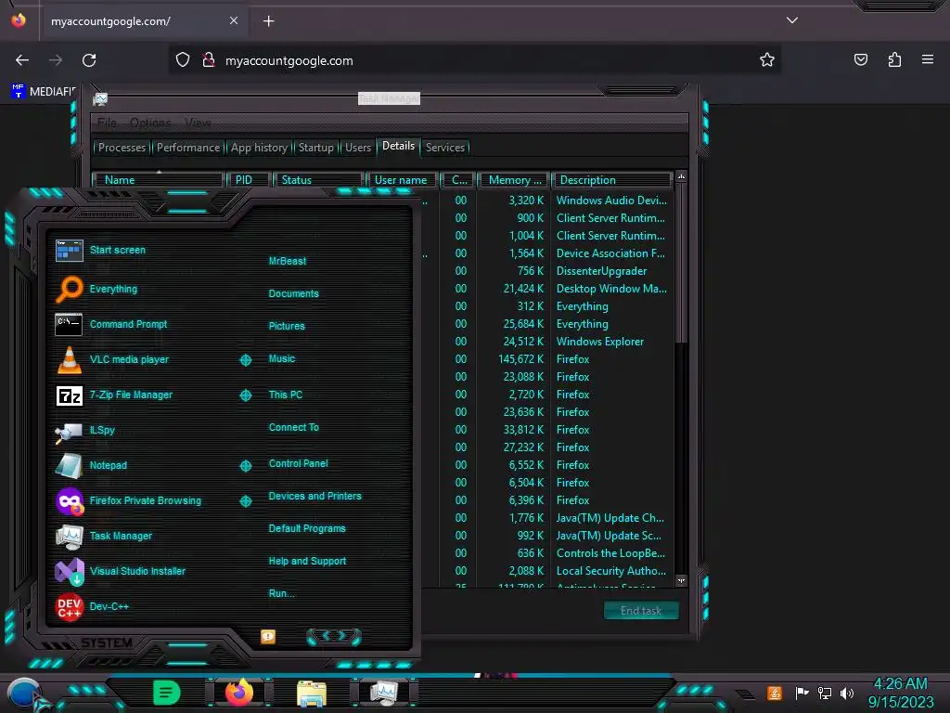Screen dimensions: 950x713
Task: Open Command Prompt icon
Action: point(69,324)
